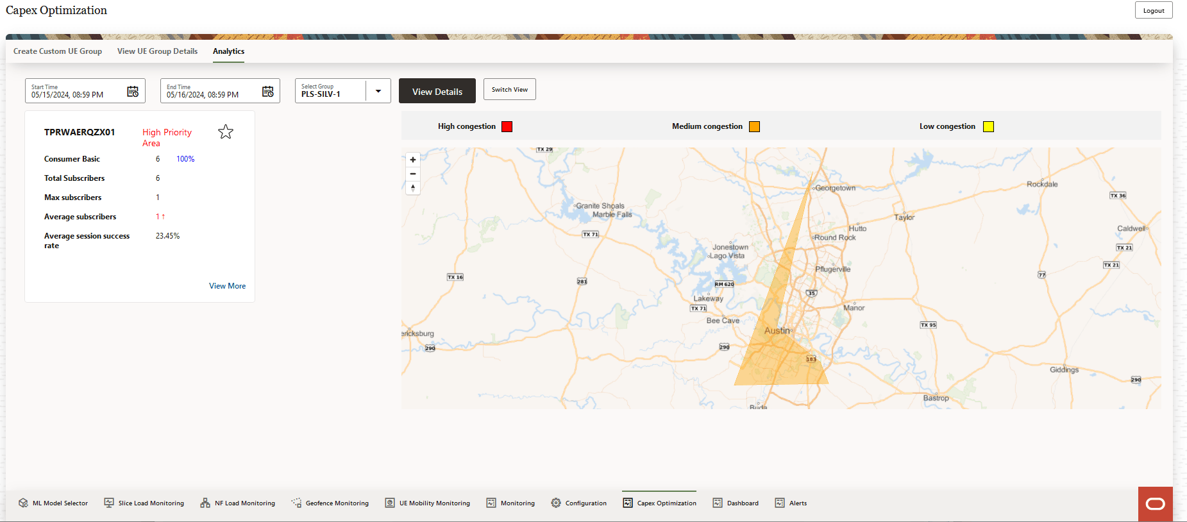The image size is (1187, 522).
Task: Click the Alerts icon
Action: pos(780,503)
